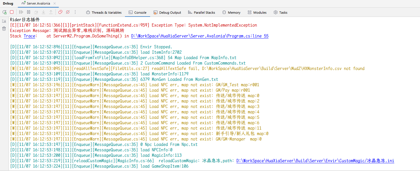The width and height of the screenshot is (420, 171).
Task: Toggle Mute Breakpoints
Action: pyautogui.click(x=68, y=12)
